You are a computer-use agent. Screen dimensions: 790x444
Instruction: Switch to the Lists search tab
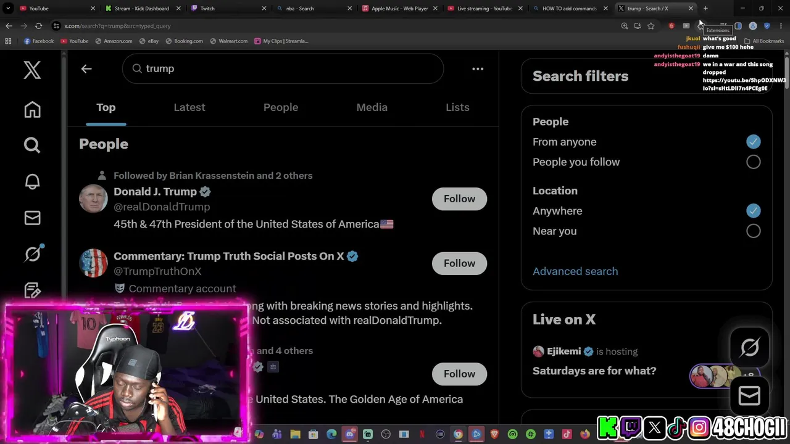(457, 107)
